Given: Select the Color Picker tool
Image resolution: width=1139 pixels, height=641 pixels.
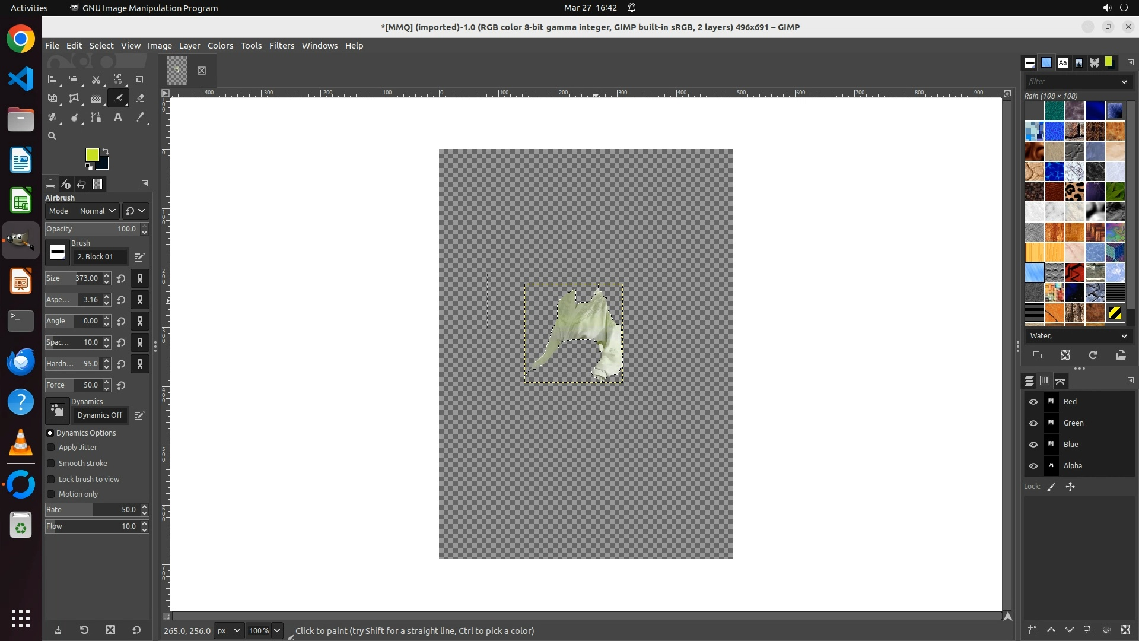Looking at the screenshot, I should point(140,118).
